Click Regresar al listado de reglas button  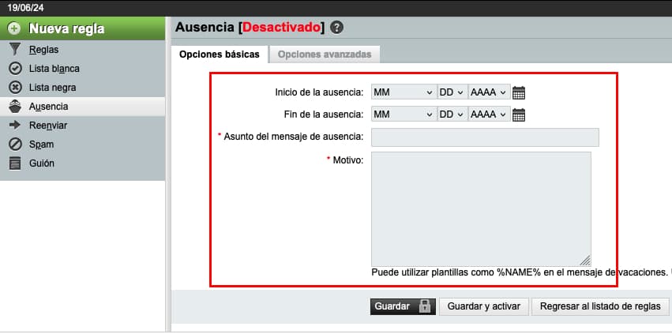click(x=599, y=306)
